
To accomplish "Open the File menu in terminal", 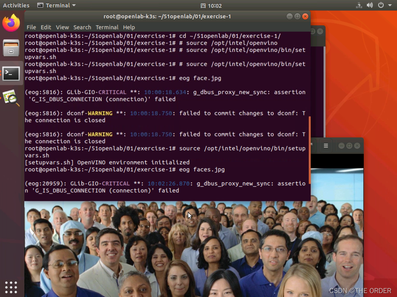I will coord(32,27).
